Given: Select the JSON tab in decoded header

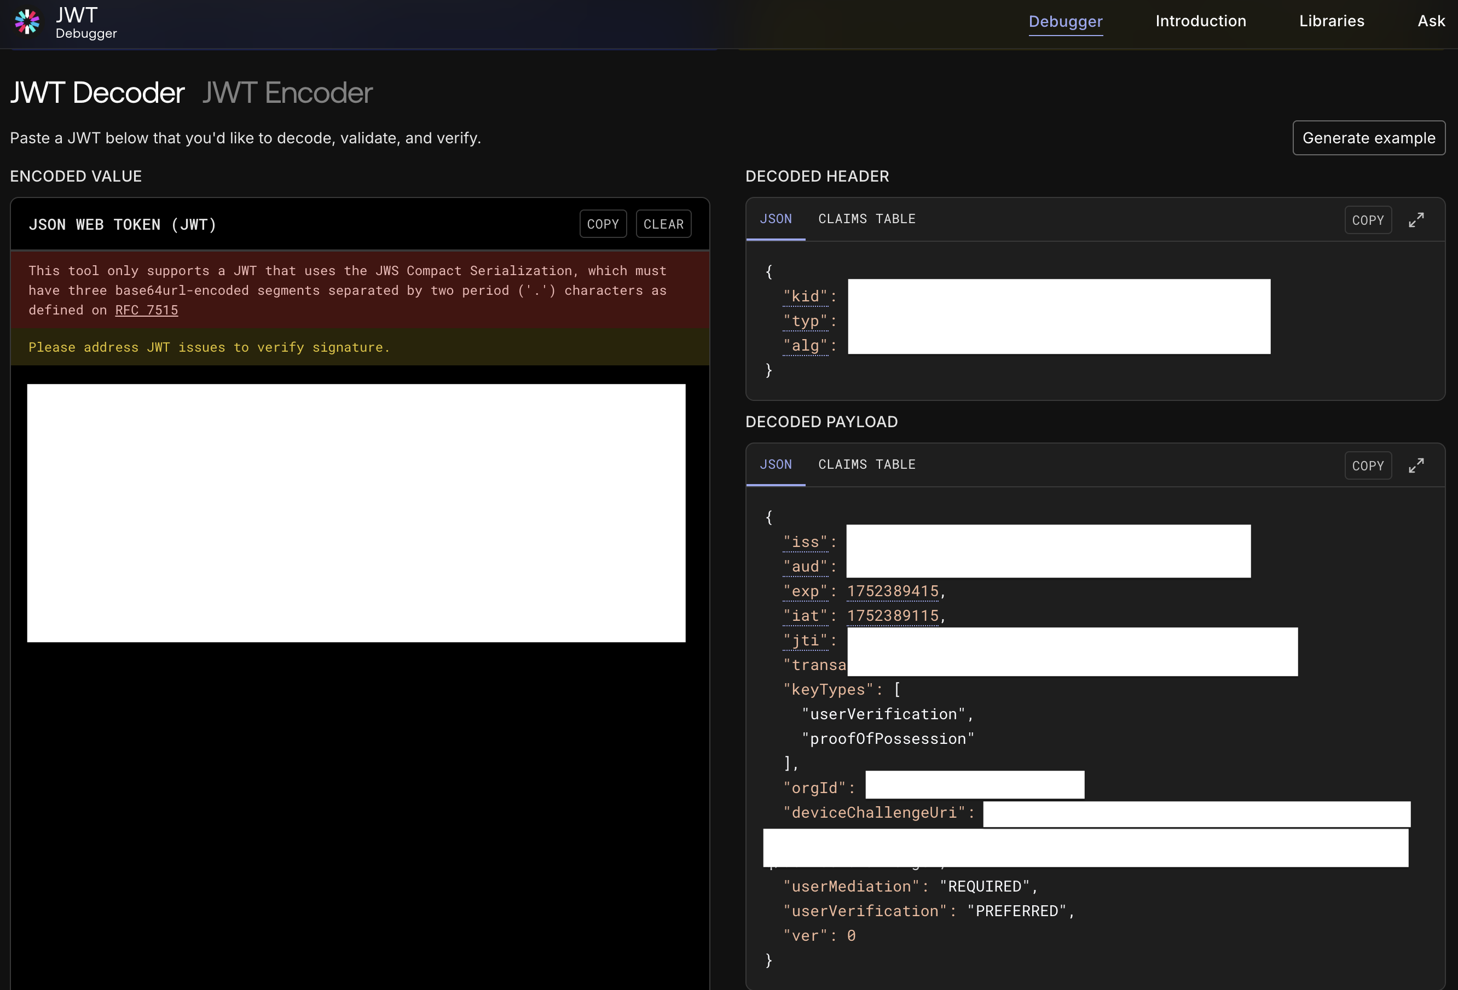Looking at the screenshot, I should point(776,219).
